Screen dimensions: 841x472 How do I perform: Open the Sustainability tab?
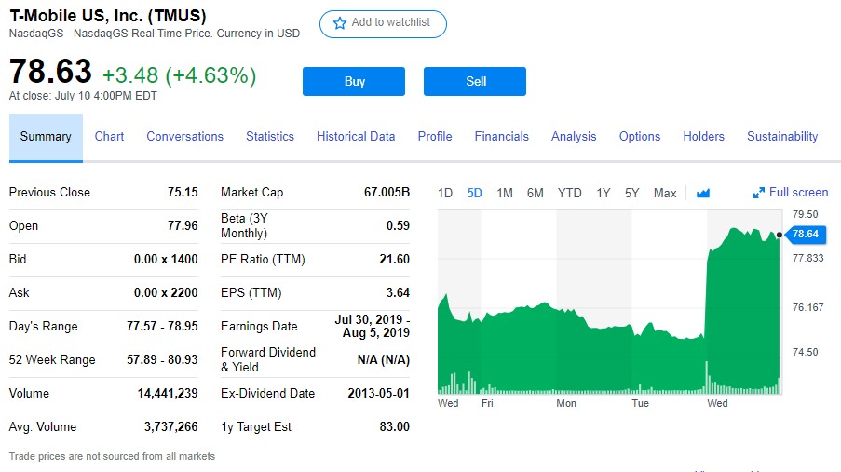pos(782,136)
